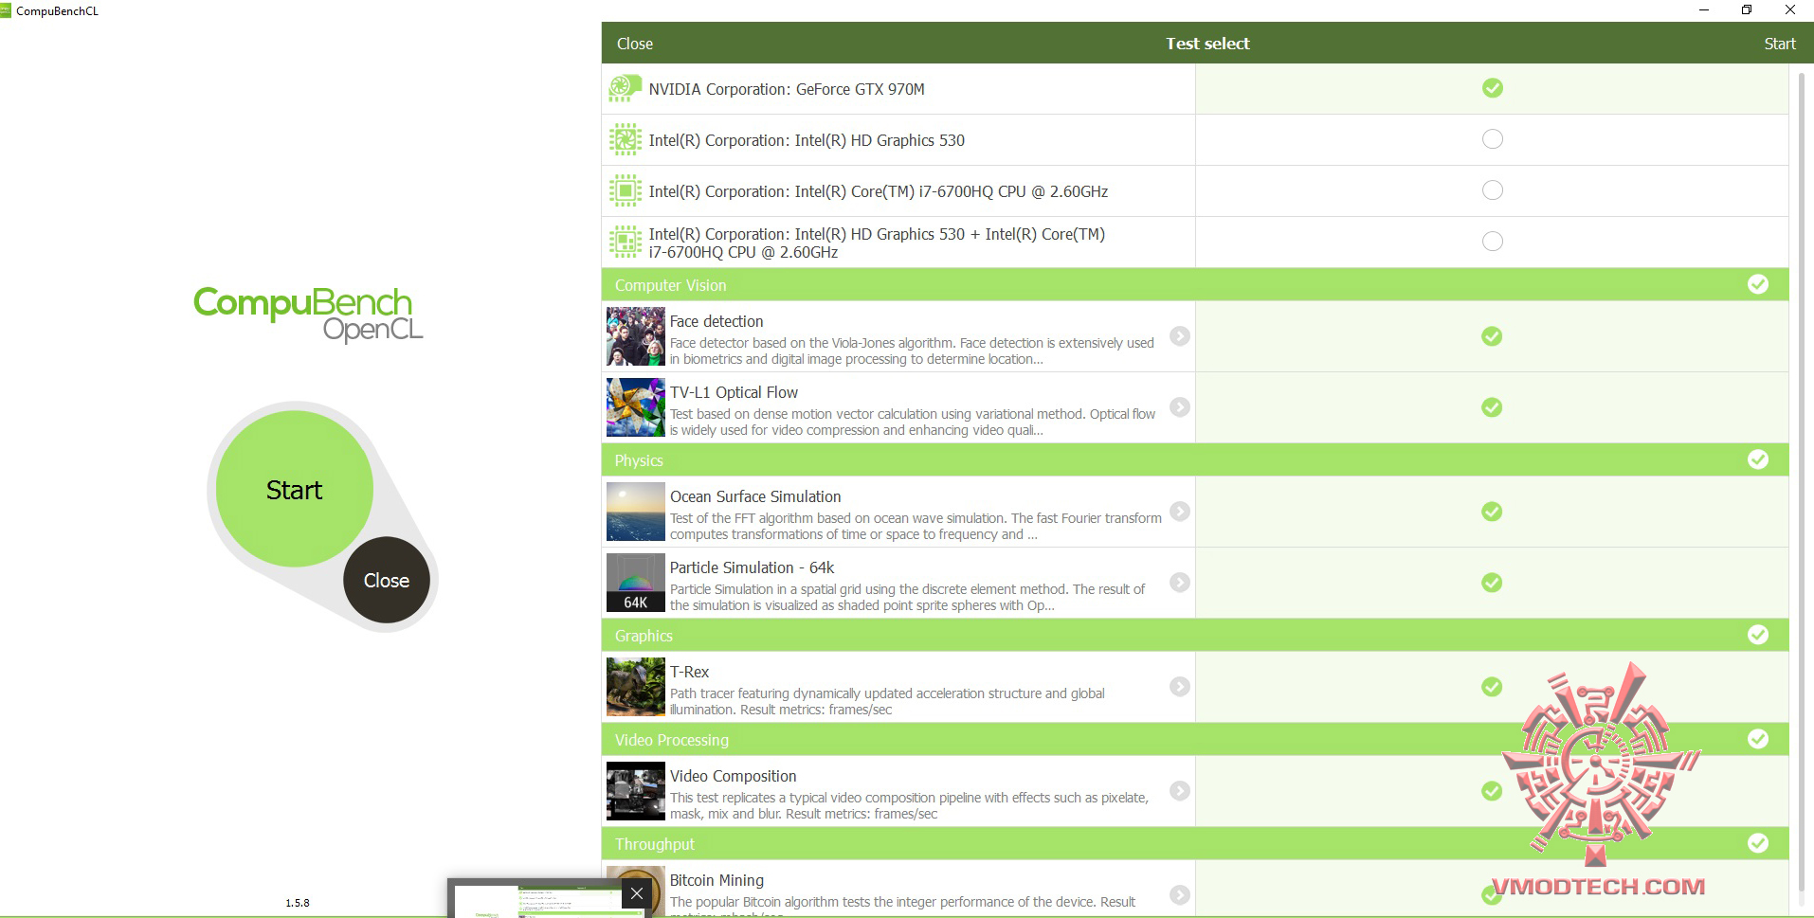The width and height of the screenshot is (1814, 918).
Task: Click the T-Rex test thumbnail
Action: pyautogui.click(x=636, y=687)
